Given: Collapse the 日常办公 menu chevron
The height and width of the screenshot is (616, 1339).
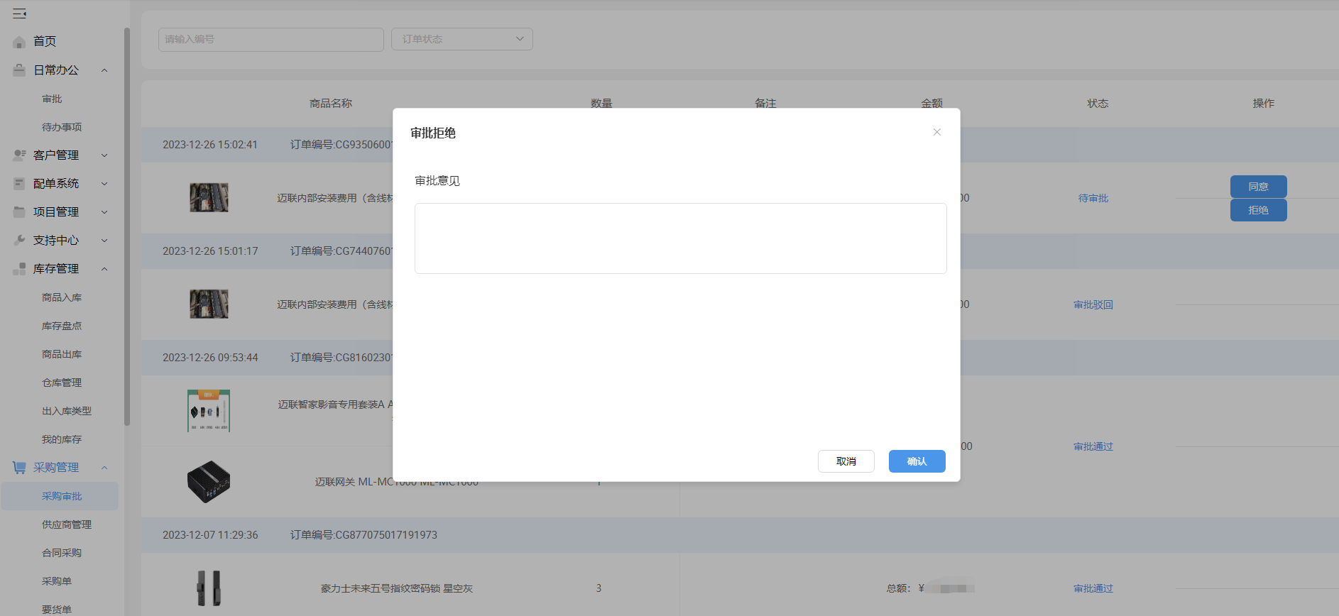Looking at the screenshot, I should [104, 70].
